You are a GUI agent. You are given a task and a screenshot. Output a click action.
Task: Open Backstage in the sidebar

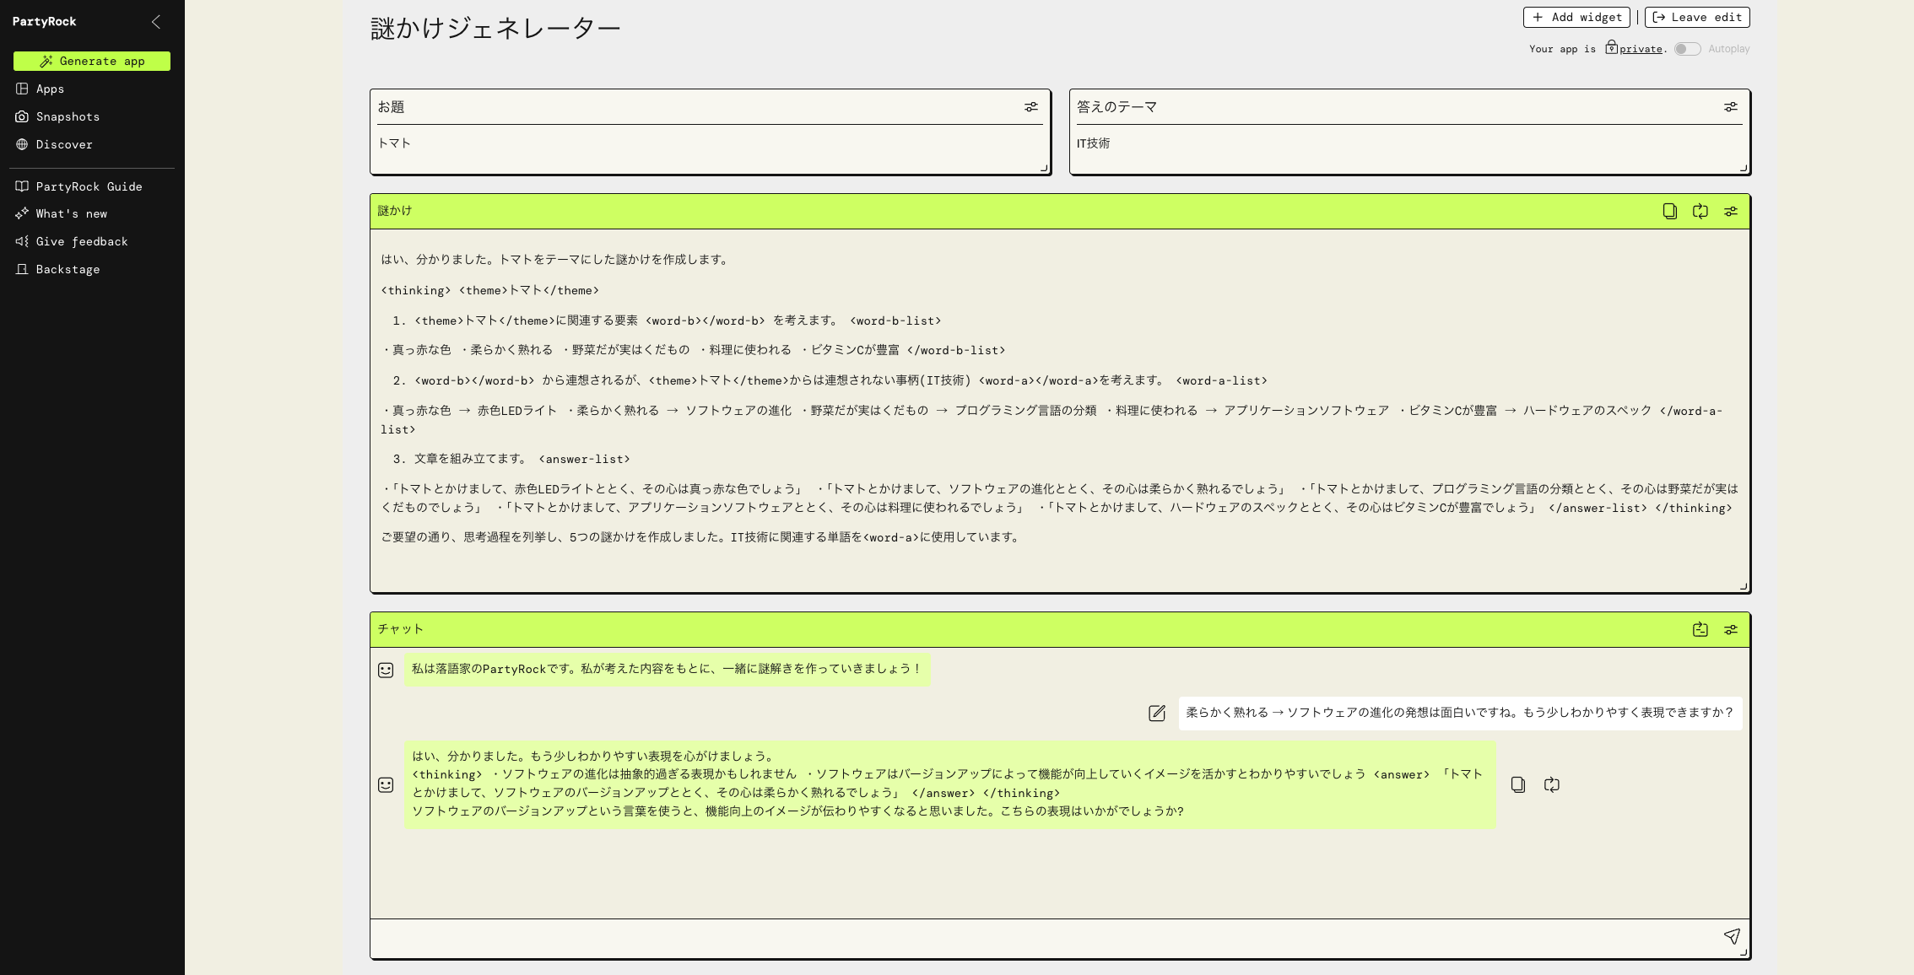click(x=68, y=269)
